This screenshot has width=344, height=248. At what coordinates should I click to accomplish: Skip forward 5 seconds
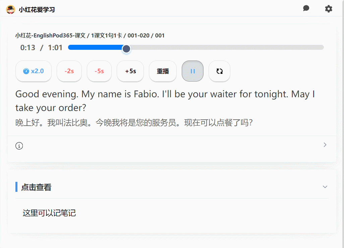(130, 71)
